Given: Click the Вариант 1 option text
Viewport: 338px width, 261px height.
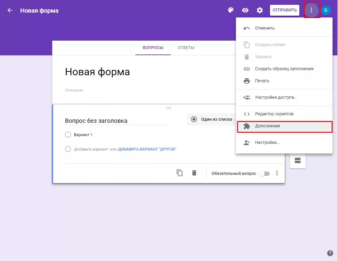Looking at the screenshot, I should click(x=83, y=135).
